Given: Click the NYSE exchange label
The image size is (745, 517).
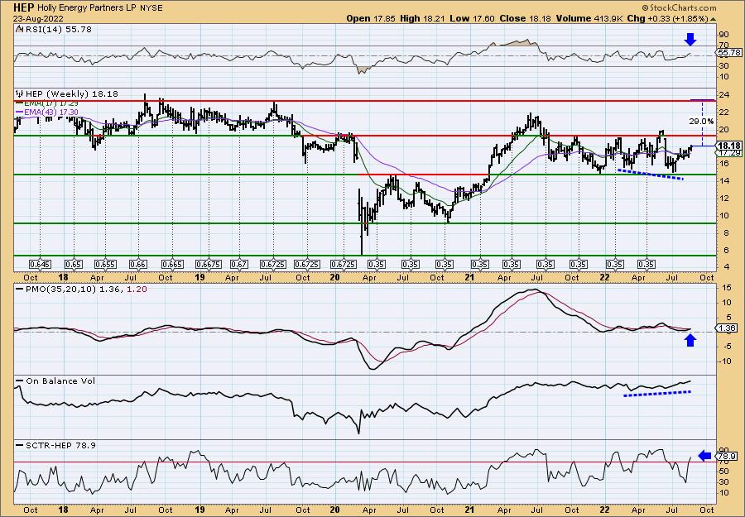Looking at the screenshot, I should (x=151, y=8).
